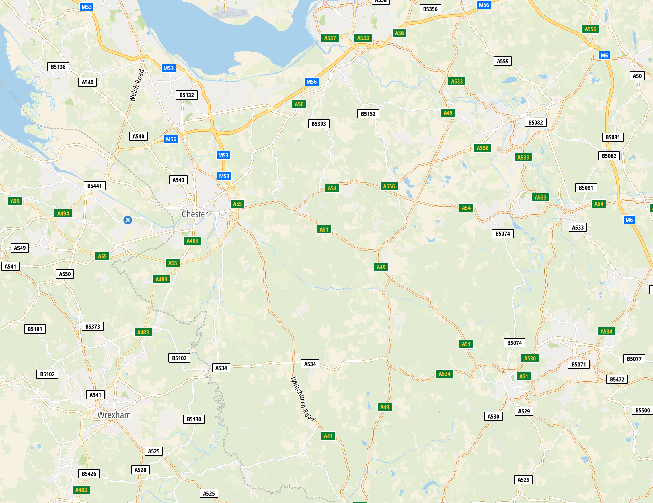Image resolution: width=653 pixels, height=503 pixels.
Task: Select the A50 road label
Action: [x=637, y=76]
